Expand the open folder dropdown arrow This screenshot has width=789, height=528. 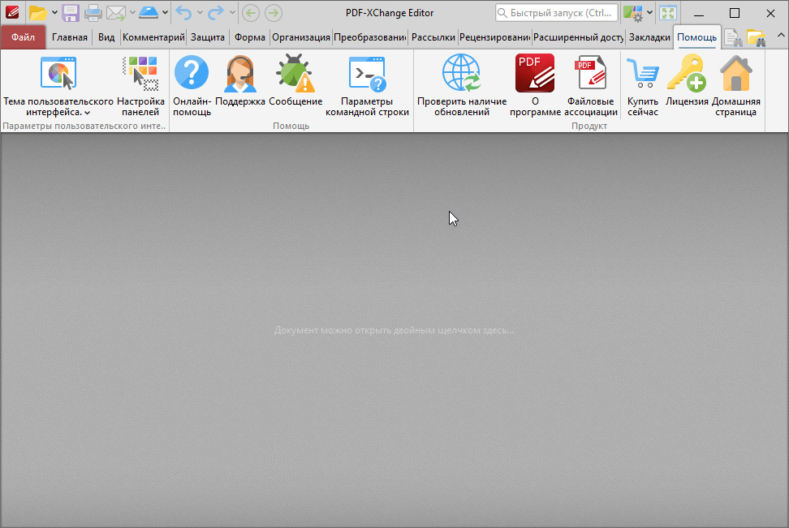(x=54, y=13)
